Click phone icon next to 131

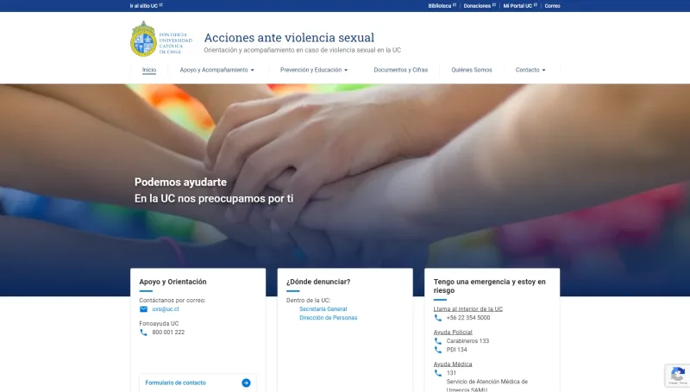(438, 373)
